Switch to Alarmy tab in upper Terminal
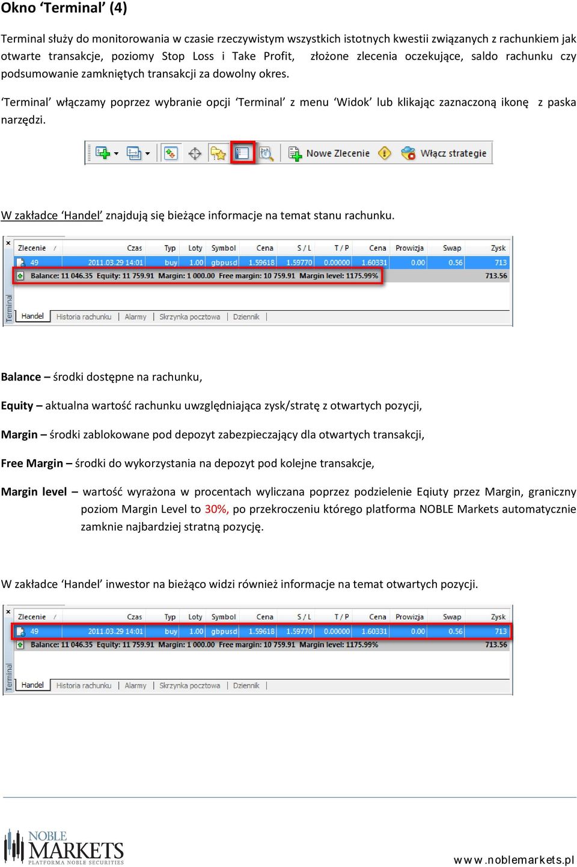The width and height of the screenshot is (577, 867). [x=136, y=317]
